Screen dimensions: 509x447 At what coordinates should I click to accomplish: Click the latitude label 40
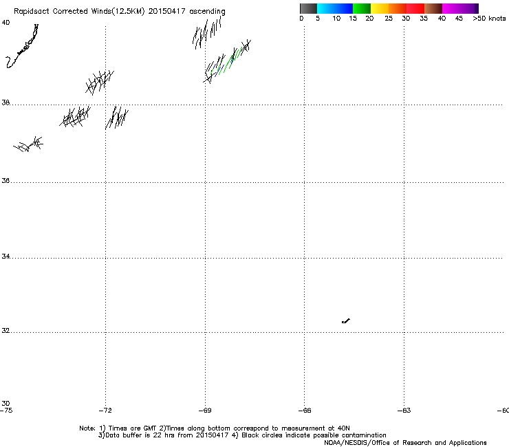point(6,23)
